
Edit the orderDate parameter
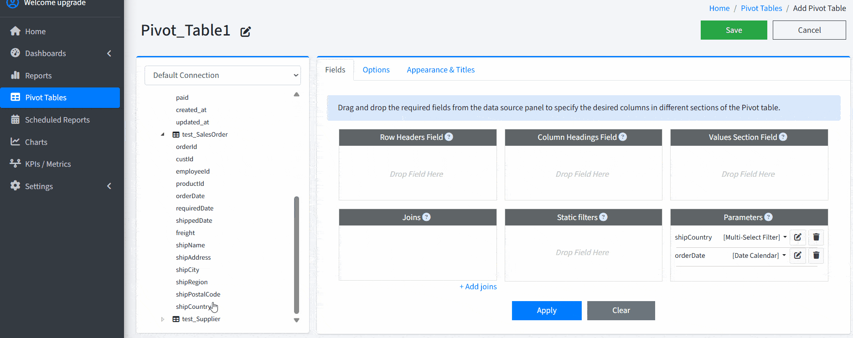pyautogui.click(x=797, y=256)
